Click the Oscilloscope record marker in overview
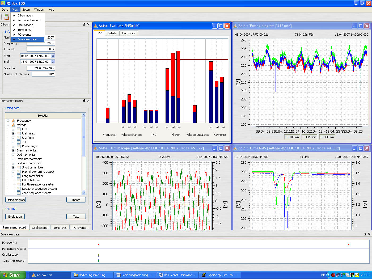The image size is (372, 279). (99, 255)
